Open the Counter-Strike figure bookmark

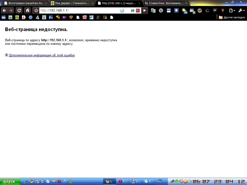[98, 17]
